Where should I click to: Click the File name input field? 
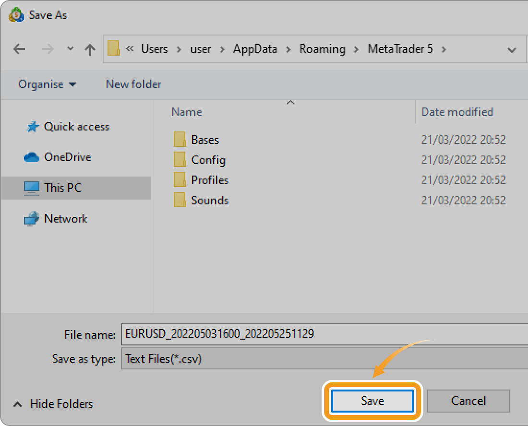point(324,334)
